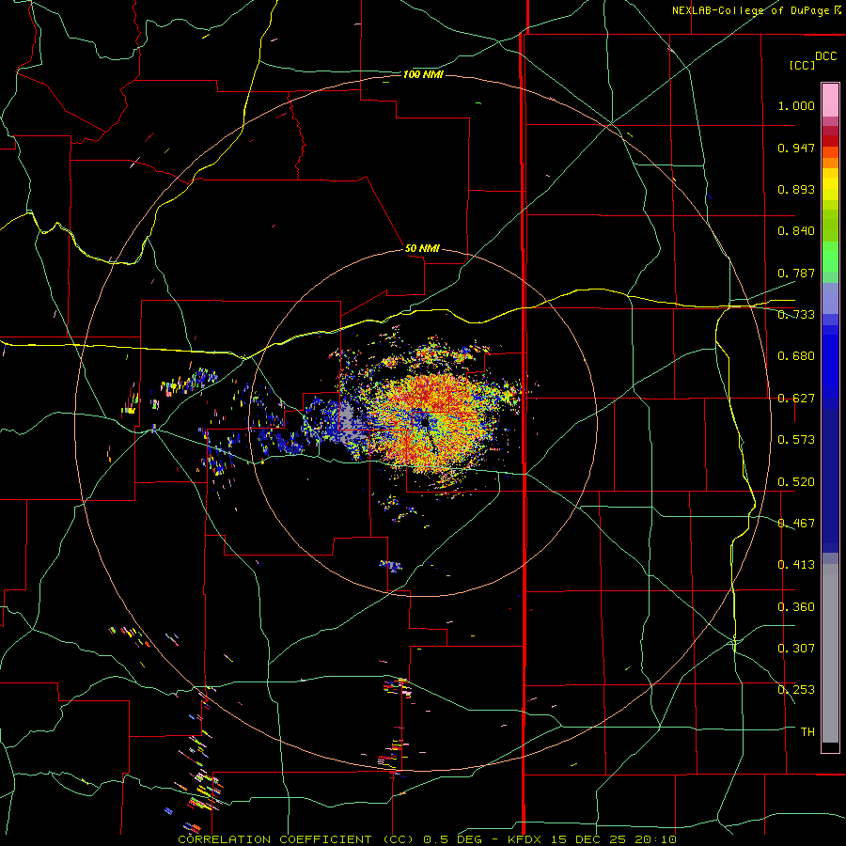This screenshot has width=846, height=846.
Task: Click the black radar site dot in the echo
Action: click(425, 423)
